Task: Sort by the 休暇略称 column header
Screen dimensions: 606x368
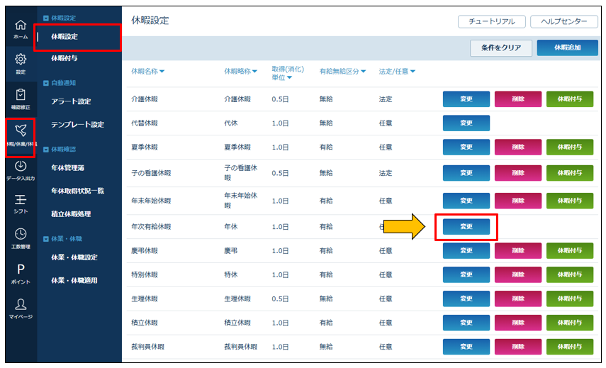Action: click(240, 71)
